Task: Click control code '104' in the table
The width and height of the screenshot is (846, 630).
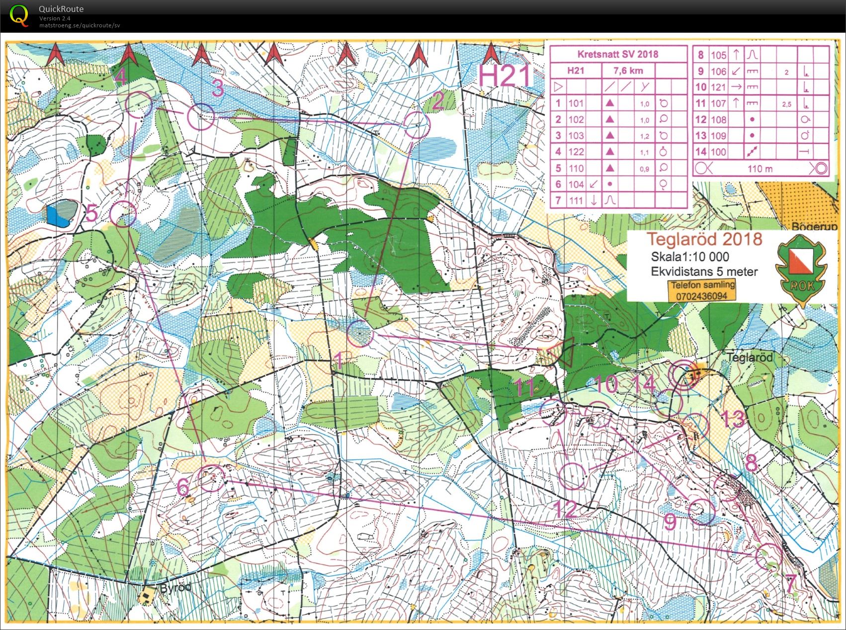Action: tap(576, 184)
